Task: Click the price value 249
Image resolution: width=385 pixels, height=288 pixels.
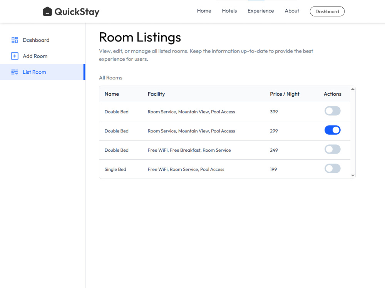Action: (x=274, y=150)
